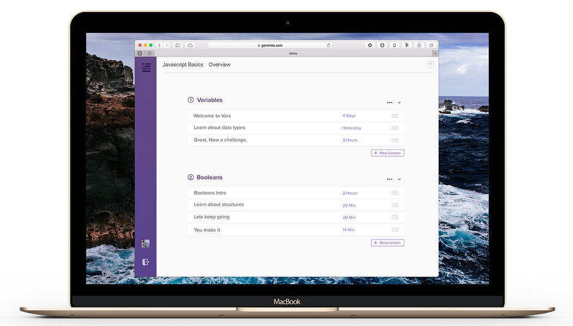Click the Booleans section heading
The width and height of the screenshot is (573, 326).
coord(210,178)
